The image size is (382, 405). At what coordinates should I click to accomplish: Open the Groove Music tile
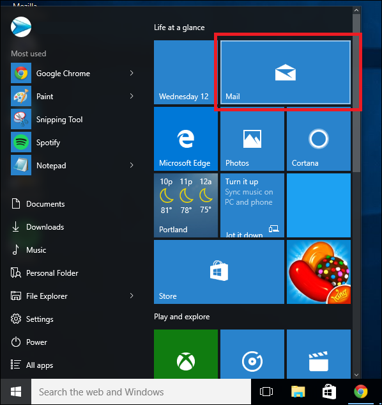pyautogui.click(x=252, y=354)
